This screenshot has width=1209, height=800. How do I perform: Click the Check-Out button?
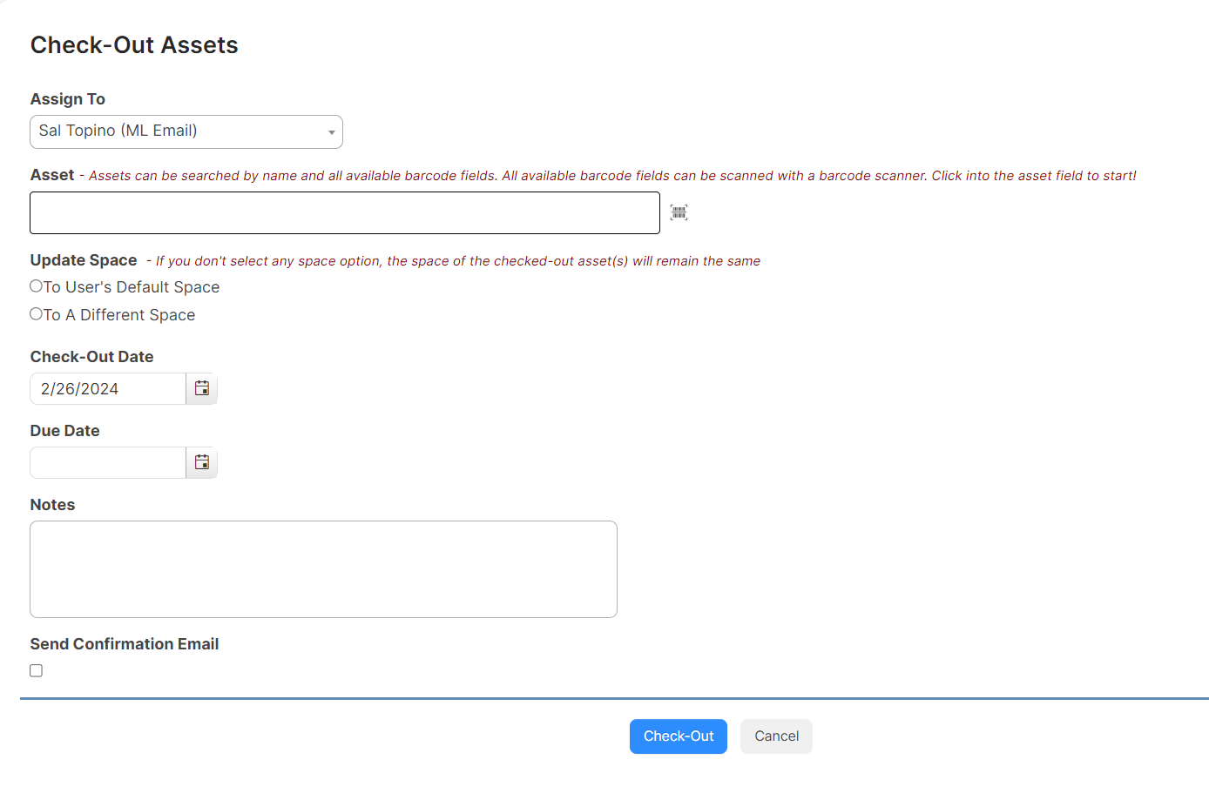click(679, 736)
